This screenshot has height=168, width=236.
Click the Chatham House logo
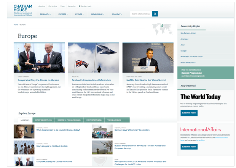click(22, 10)
